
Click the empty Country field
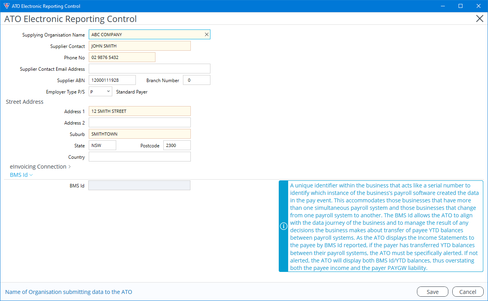(x=140, y=157)
